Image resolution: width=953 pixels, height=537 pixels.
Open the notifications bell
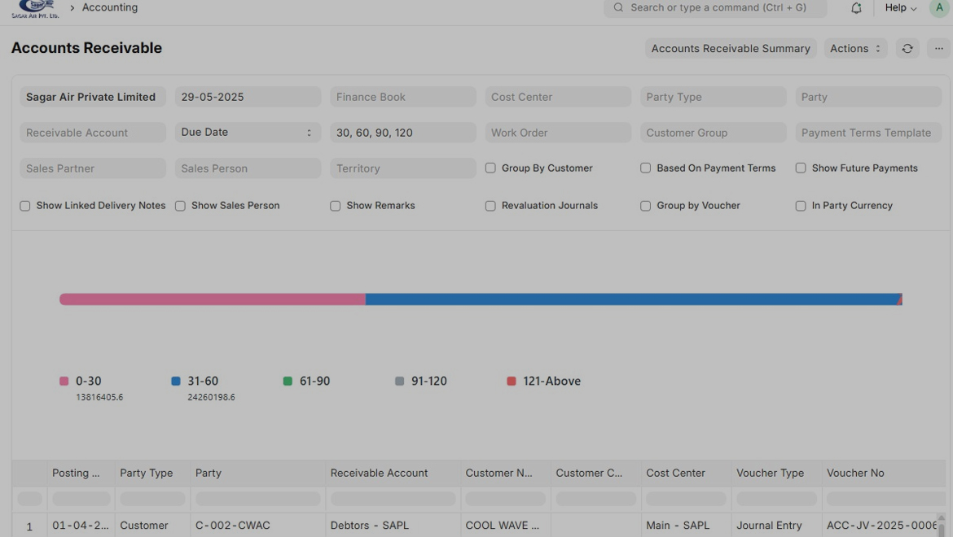click(x=856, y=8)
